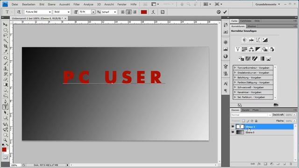Viewport: 299px width, 168px height.
Task: Select the Crop tool
Action: (x=5, y=46)
